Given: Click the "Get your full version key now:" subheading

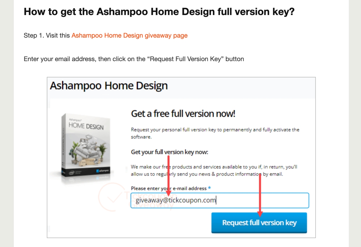Looking at the screenshot, I should [x=169, y=152].
